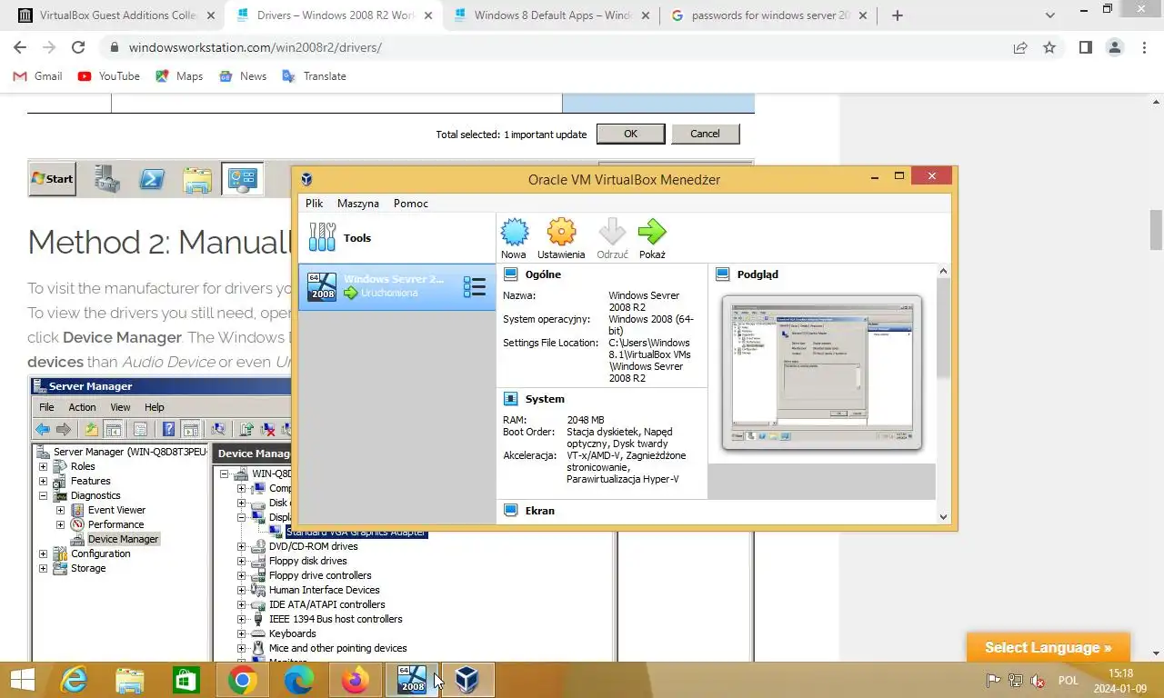Image resolution: width=1164 pixels, height=698 pixels.
Task: Open a new Chrome tab with plus button
Action: click(898, 15)
